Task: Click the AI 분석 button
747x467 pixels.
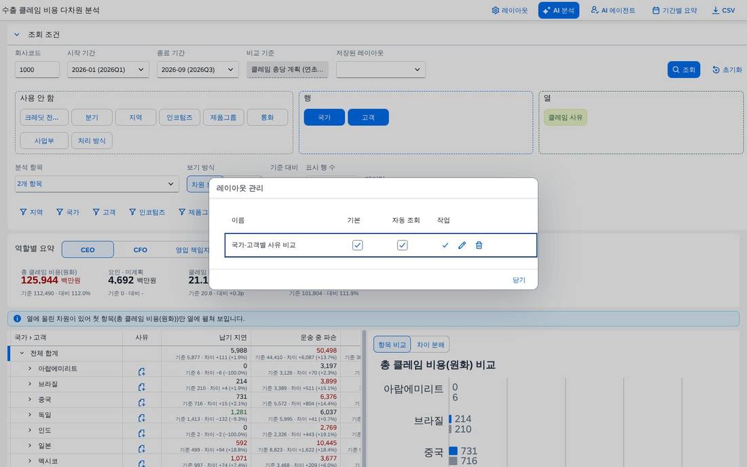Action: click(x=559, y=10)
